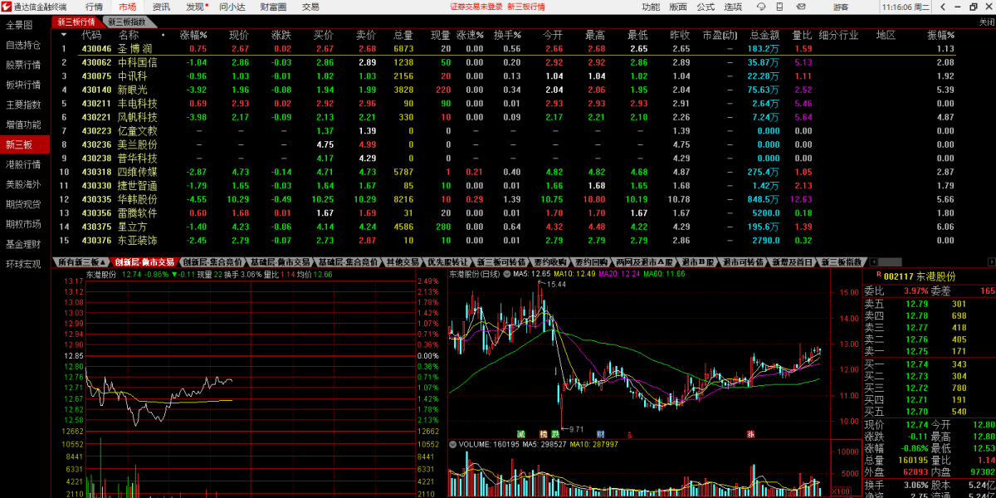This screenshot has width=996, height=498.
Task: Click the mobile phone icon in title bar
Action: (780, 7)
